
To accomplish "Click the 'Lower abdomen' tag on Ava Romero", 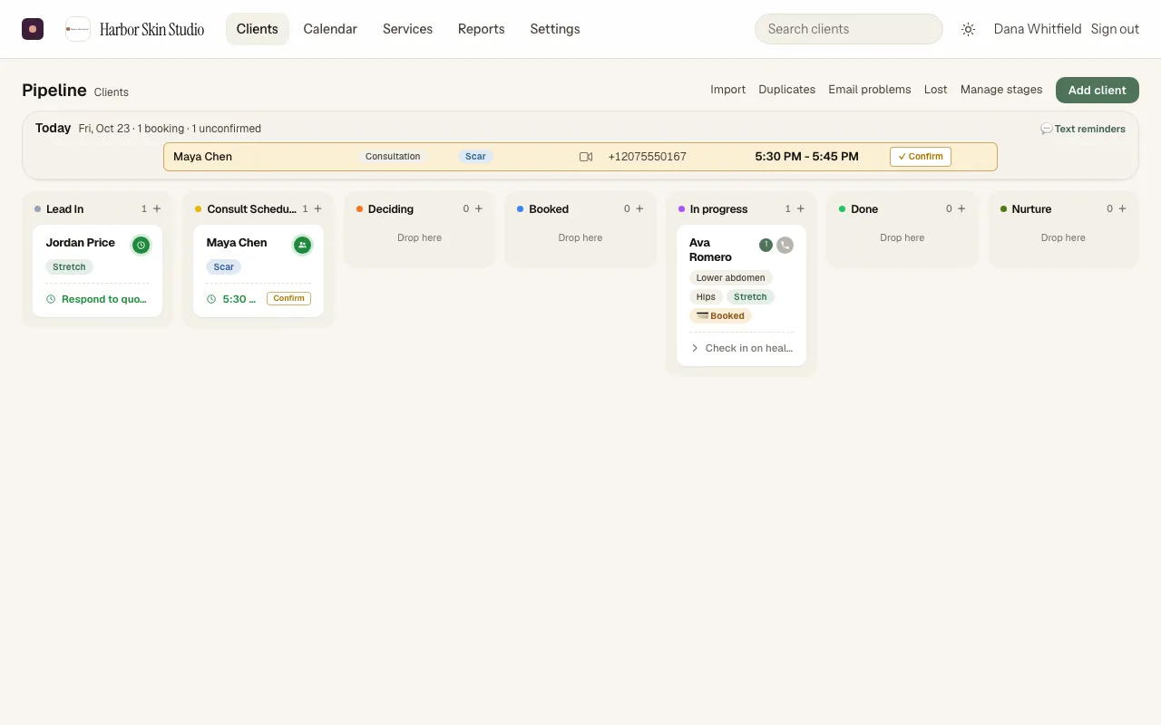I will pyautogui.click(x=731, y=277).
